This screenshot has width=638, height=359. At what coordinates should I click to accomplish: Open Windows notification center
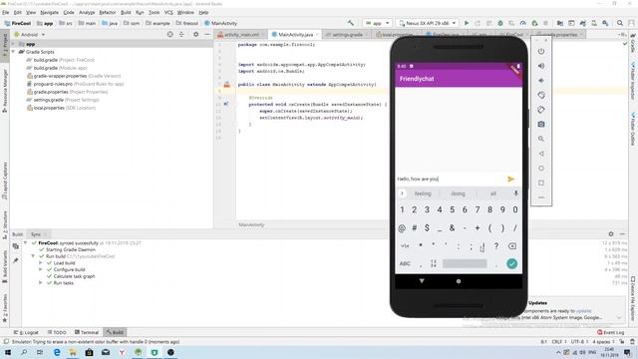(x=627, y=352)
